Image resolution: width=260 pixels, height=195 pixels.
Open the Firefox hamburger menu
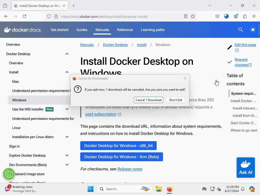254,16
